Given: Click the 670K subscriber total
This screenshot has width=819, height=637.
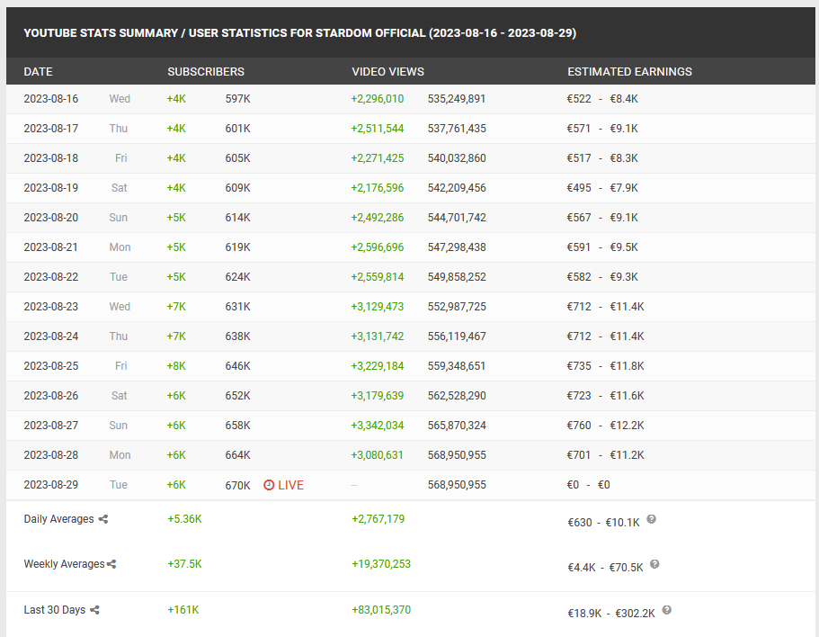Looking at the screenshot, I should pos(237,486).
